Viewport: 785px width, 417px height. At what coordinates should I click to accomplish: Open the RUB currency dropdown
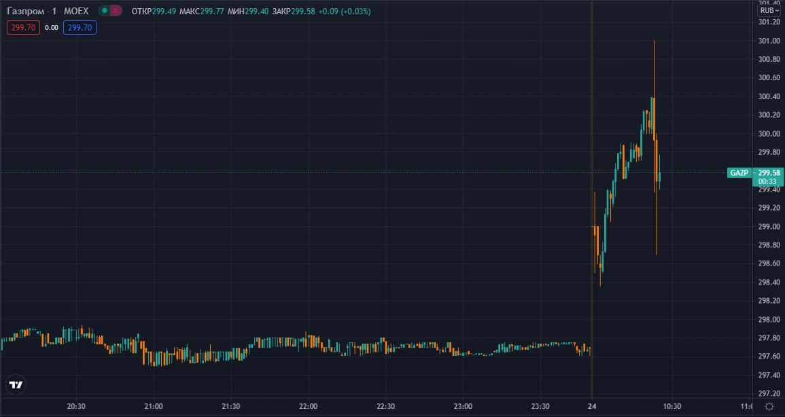769,10
